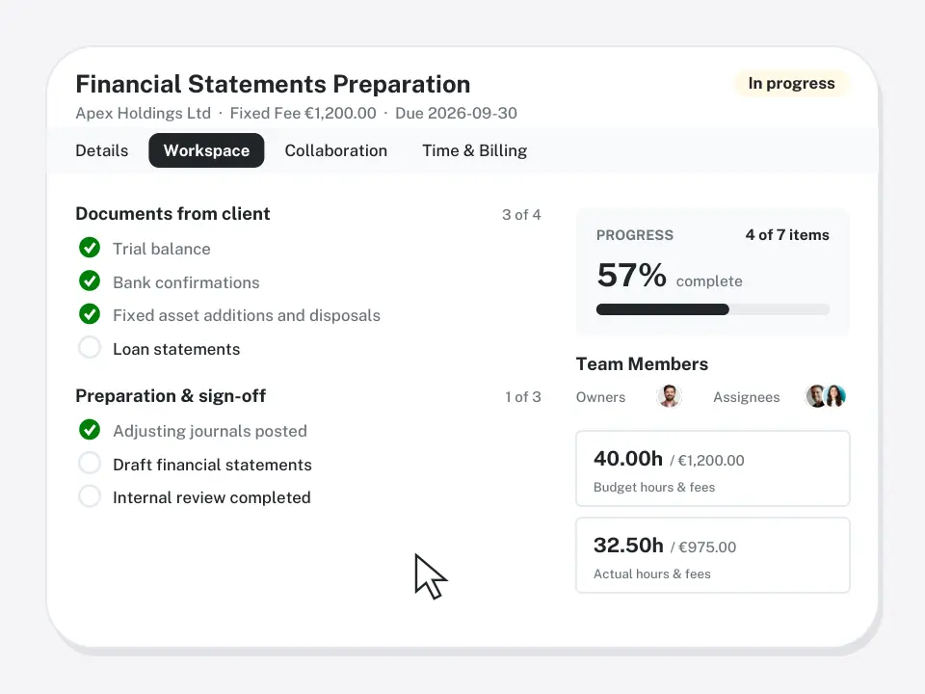This screenshot has width=925, height=694.
Task: Select the Workspace tab
Action: point(206,150)
